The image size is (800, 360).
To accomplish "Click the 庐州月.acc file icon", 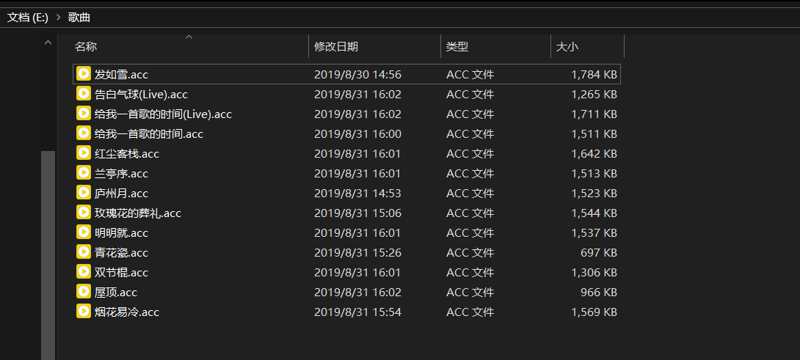I will click(84, 193).
